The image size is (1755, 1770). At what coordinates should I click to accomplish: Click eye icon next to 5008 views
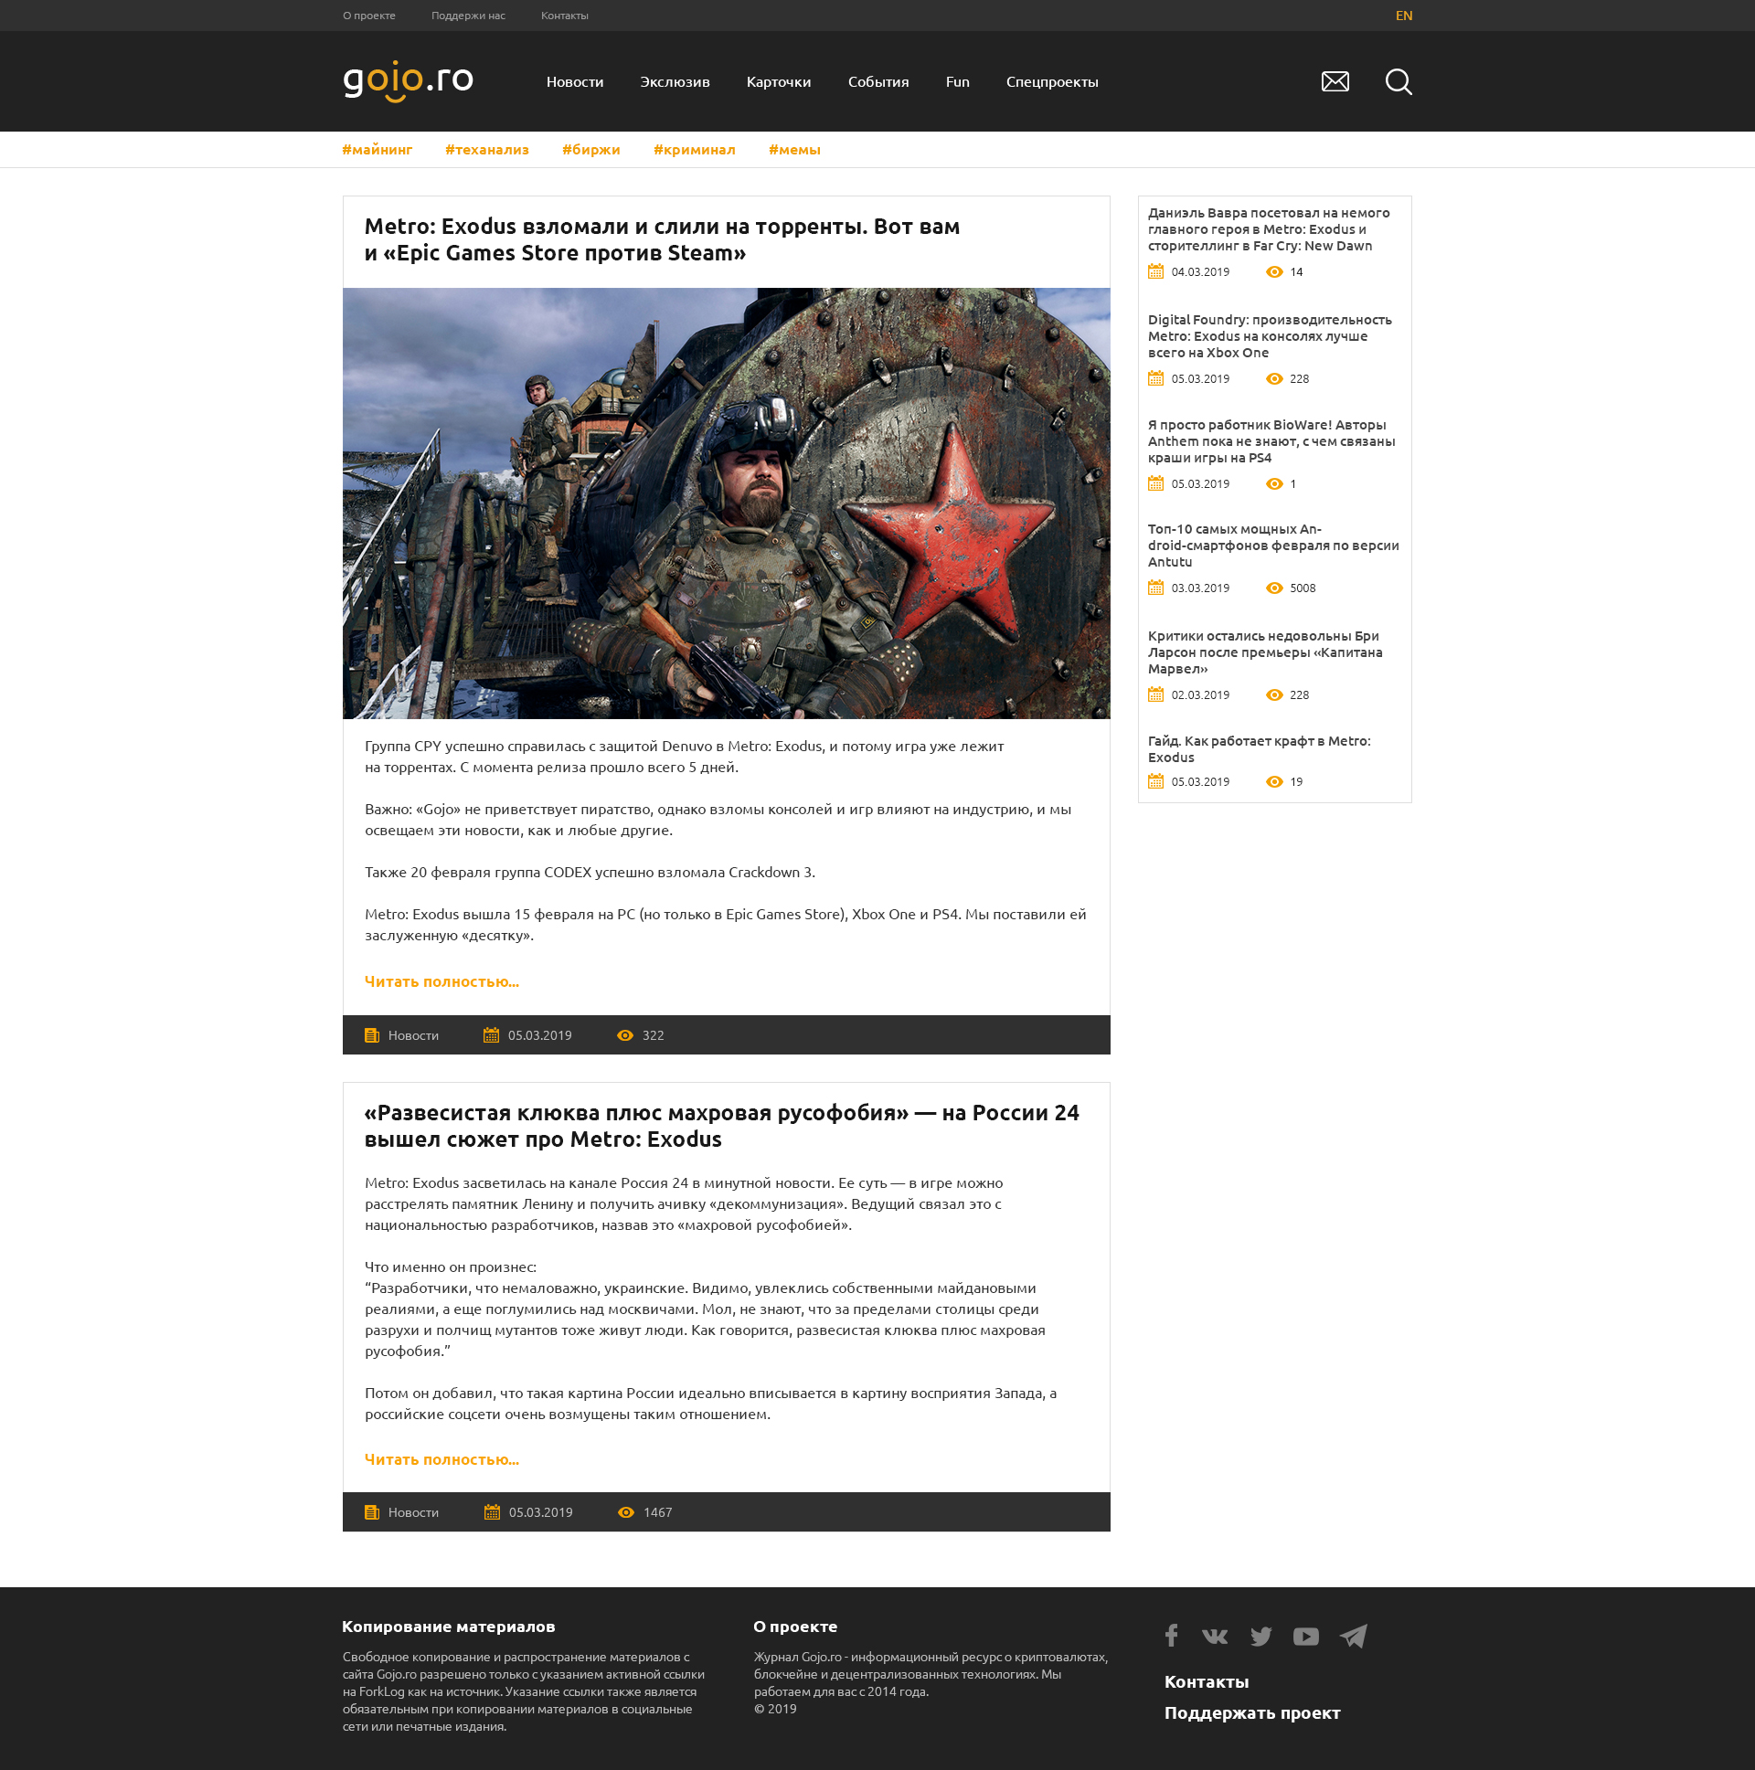coord(1274,588)
